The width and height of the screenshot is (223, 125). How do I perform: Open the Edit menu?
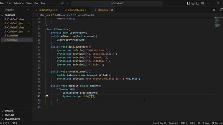point(8,3)
